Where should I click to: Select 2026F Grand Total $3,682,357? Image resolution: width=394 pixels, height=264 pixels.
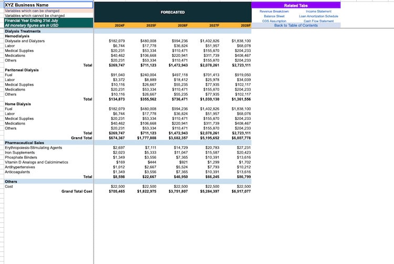tap(178, 138)
